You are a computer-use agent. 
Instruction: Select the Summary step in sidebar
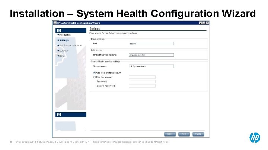(x=64, y=51)
